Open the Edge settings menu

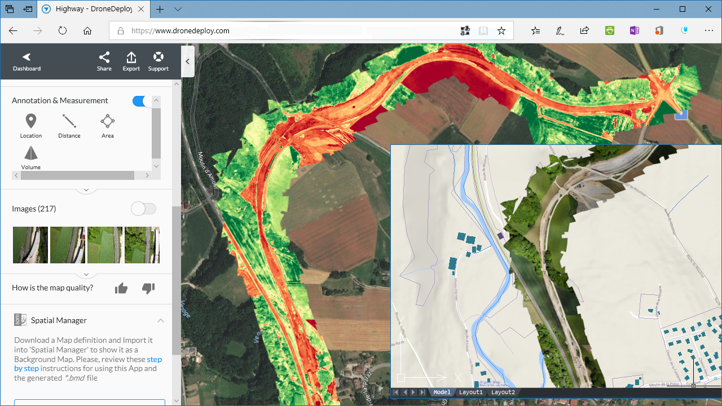pyautogui.click(x=708, y=30)
